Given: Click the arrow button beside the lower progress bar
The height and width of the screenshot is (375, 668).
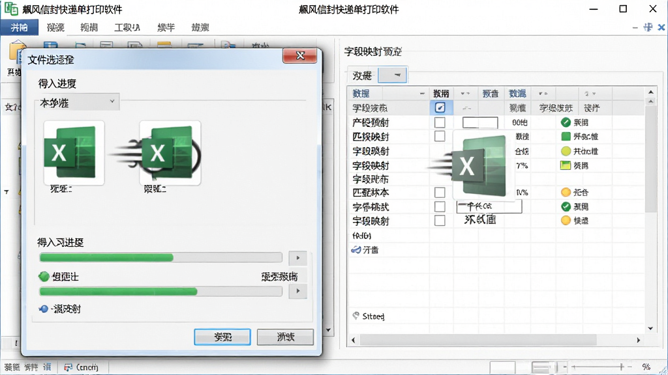Looking at the screenshot, I should (x=297, y=291).
